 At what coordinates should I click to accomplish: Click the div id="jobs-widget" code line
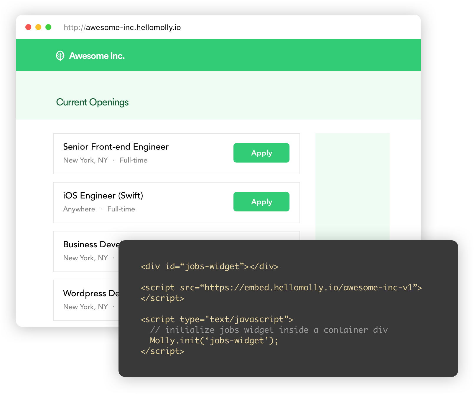(x=210, y=266)
